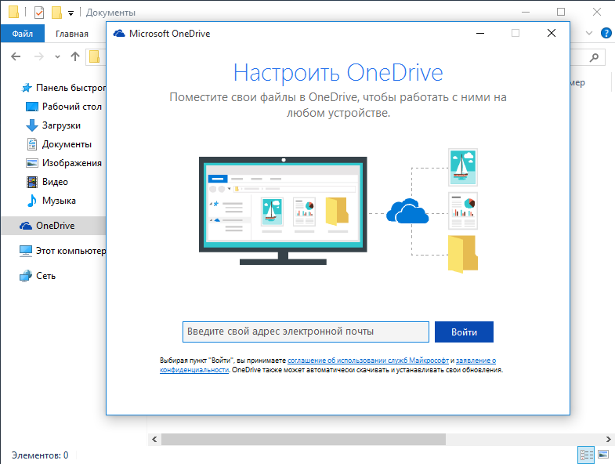Viewport: 615px width, 464px height.
Task: Click the new folder icon in title bar
Action: (x=57, y=13)
